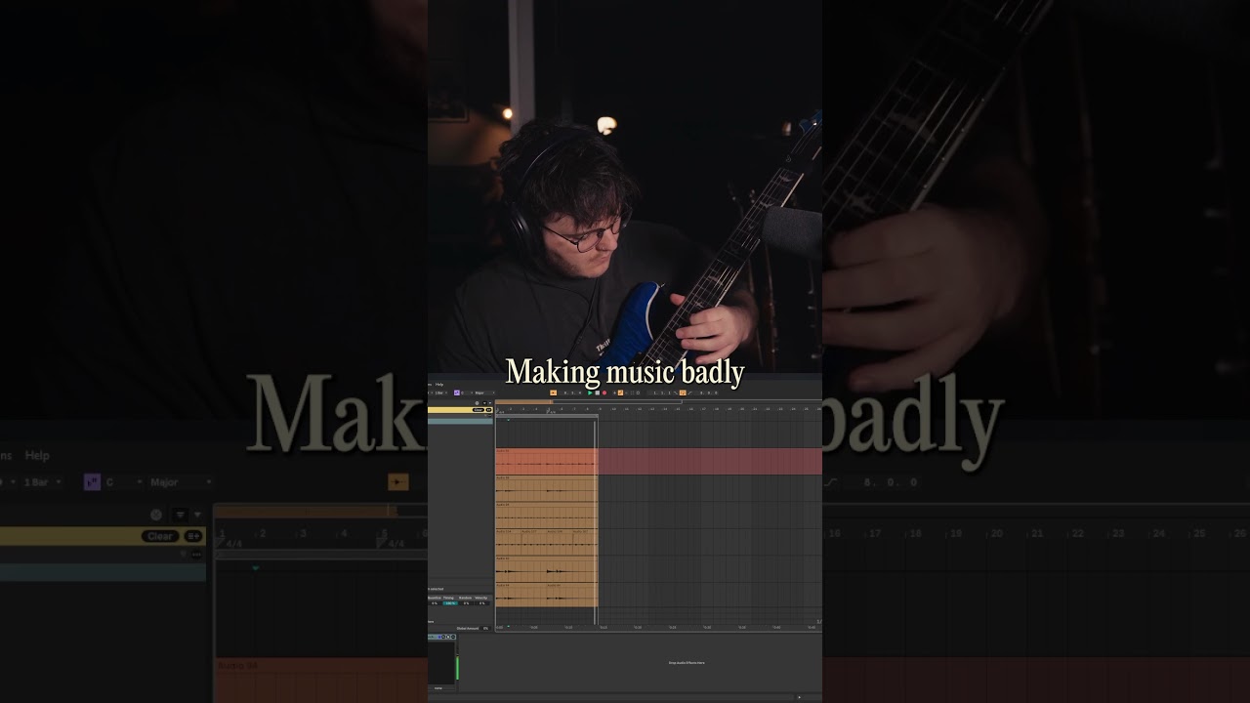Image resolution: width=1250 pixels, height=703 pixels.
Task: Click the 'Drop Audio Effects Here' text
Action: click(x=687, y=662)
